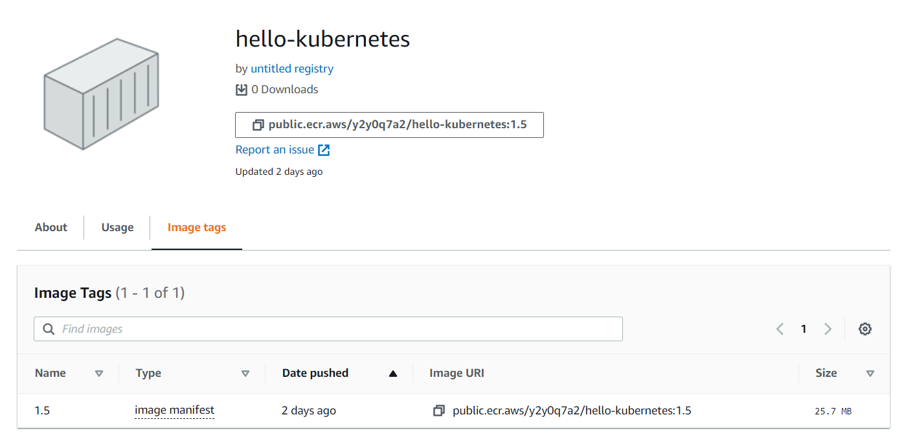Copy the image URI in the 1.5 row
This screenshot has width=904, height=439.
click(439, 411)
